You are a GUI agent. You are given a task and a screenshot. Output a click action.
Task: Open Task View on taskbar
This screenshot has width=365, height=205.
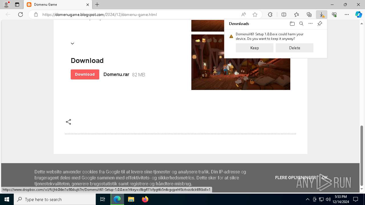(x=103, y=199)
